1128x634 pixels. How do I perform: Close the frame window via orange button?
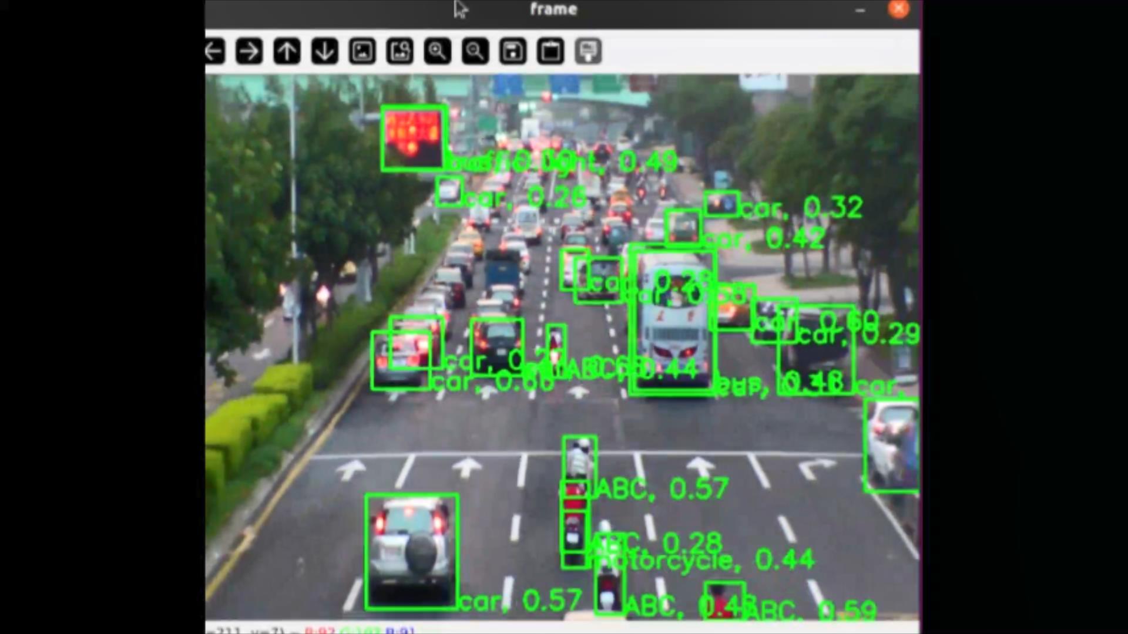(x=898, y=9)
